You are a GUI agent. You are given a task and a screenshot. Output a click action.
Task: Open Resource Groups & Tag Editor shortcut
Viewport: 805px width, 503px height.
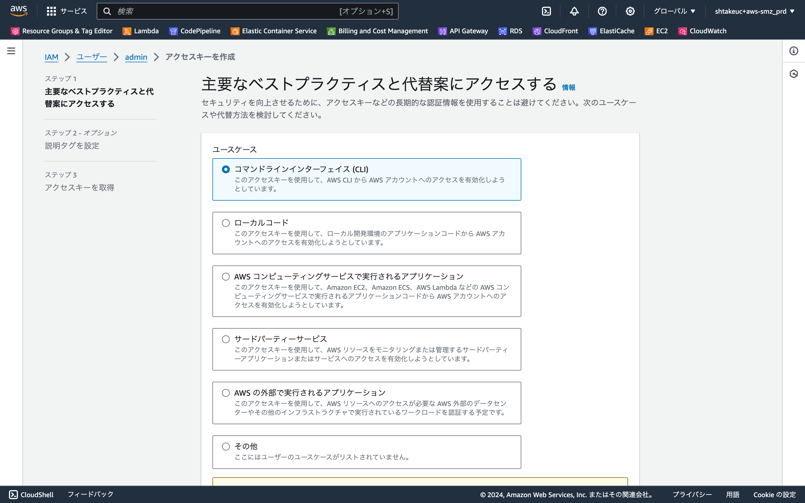coord(62,31)
